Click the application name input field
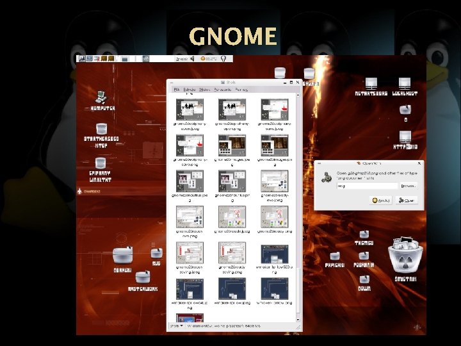The width and height of the screenshot is (461, 346). [x=368, y=186]
